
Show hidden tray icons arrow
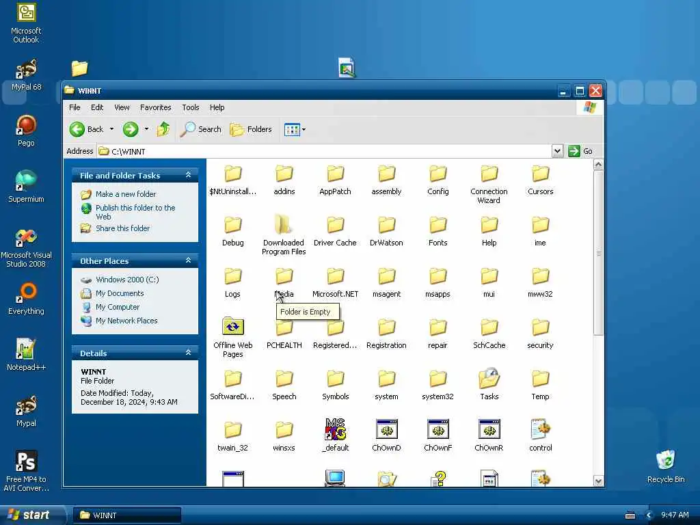649,515
